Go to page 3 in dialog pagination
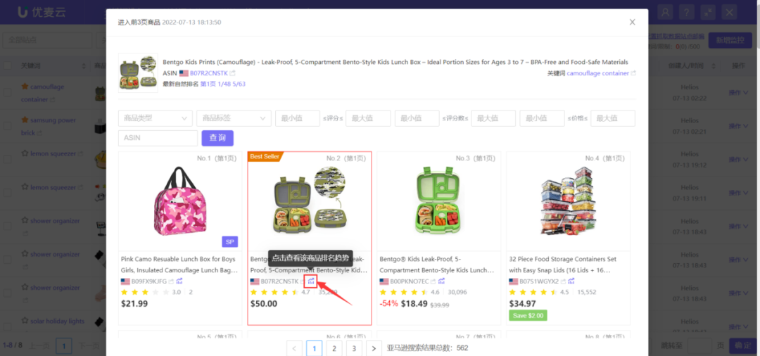Viewport: 760px width, 356px height. pos(354,348)
